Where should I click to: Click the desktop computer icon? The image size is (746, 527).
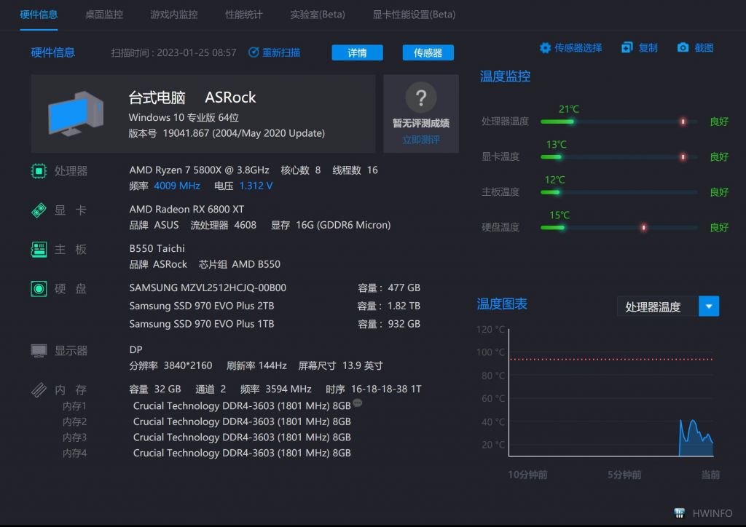(76, 114)
